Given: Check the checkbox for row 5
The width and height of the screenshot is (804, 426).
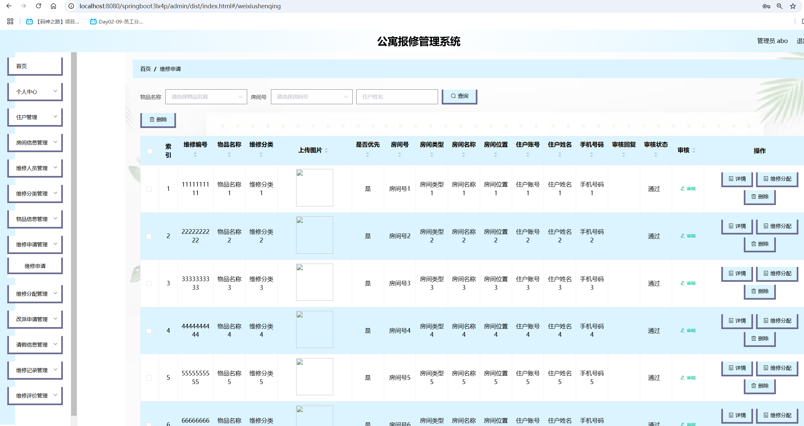Looking at the screenshot, I should (x=149, y=378).
